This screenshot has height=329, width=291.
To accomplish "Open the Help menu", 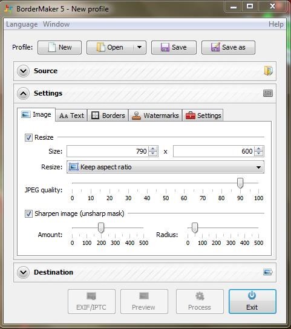I will 276,24.
